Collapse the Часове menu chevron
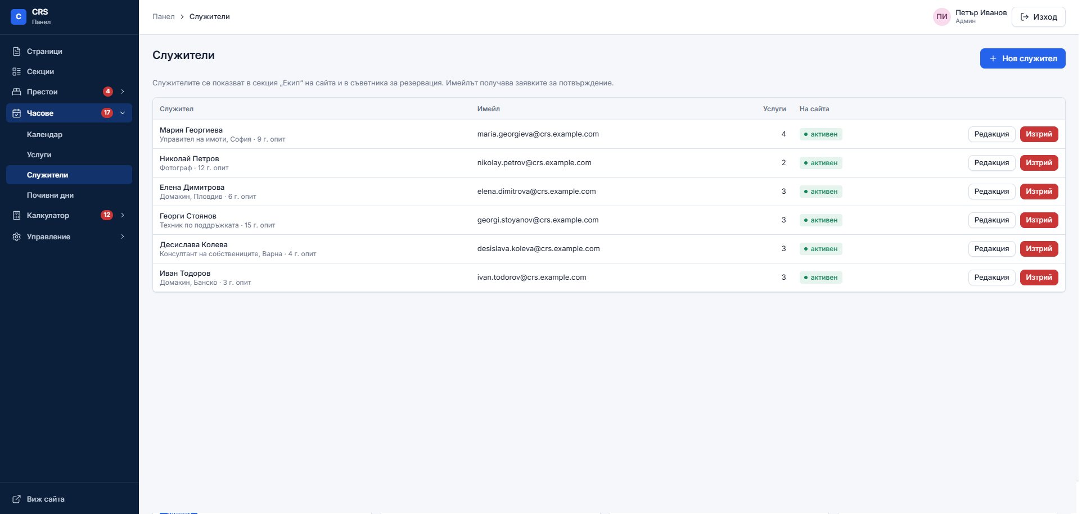This screenshot has width=1082, height=514. (123, 113)
